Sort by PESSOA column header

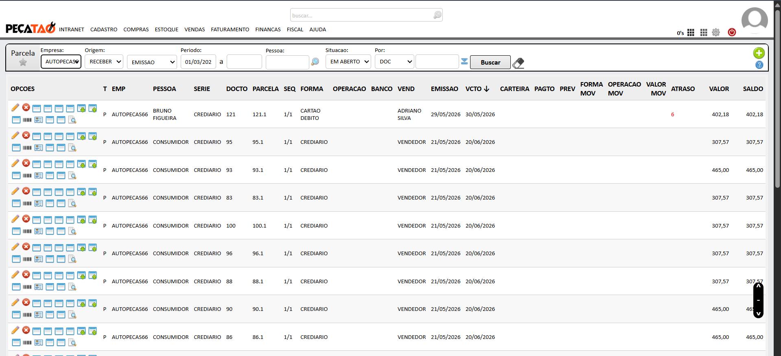coord(164,89)
